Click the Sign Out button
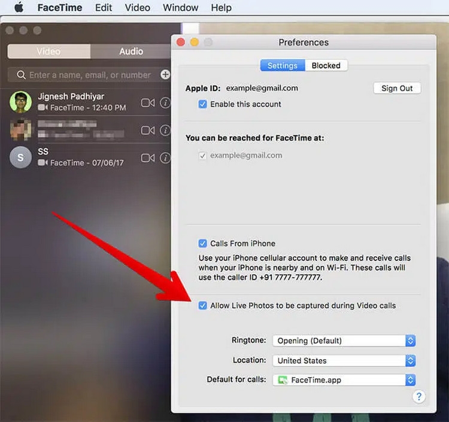This screenshot has height=422, width=449. click(397, 88)
